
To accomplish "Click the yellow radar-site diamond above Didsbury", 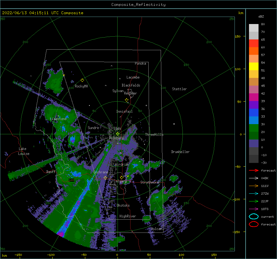I will pyautogui.click(x=118, y=134).
